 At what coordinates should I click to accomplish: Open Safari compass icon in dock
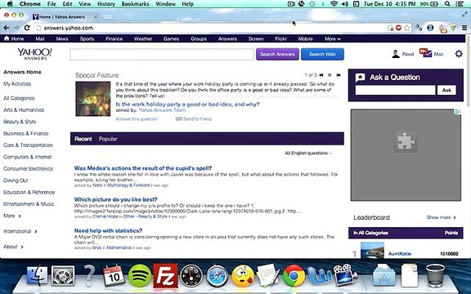tap(217, 276)
